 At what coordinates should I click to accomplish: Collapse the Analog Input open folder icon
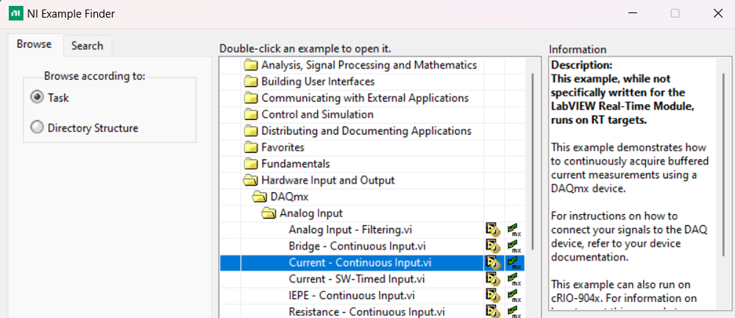tap(269, 213)
